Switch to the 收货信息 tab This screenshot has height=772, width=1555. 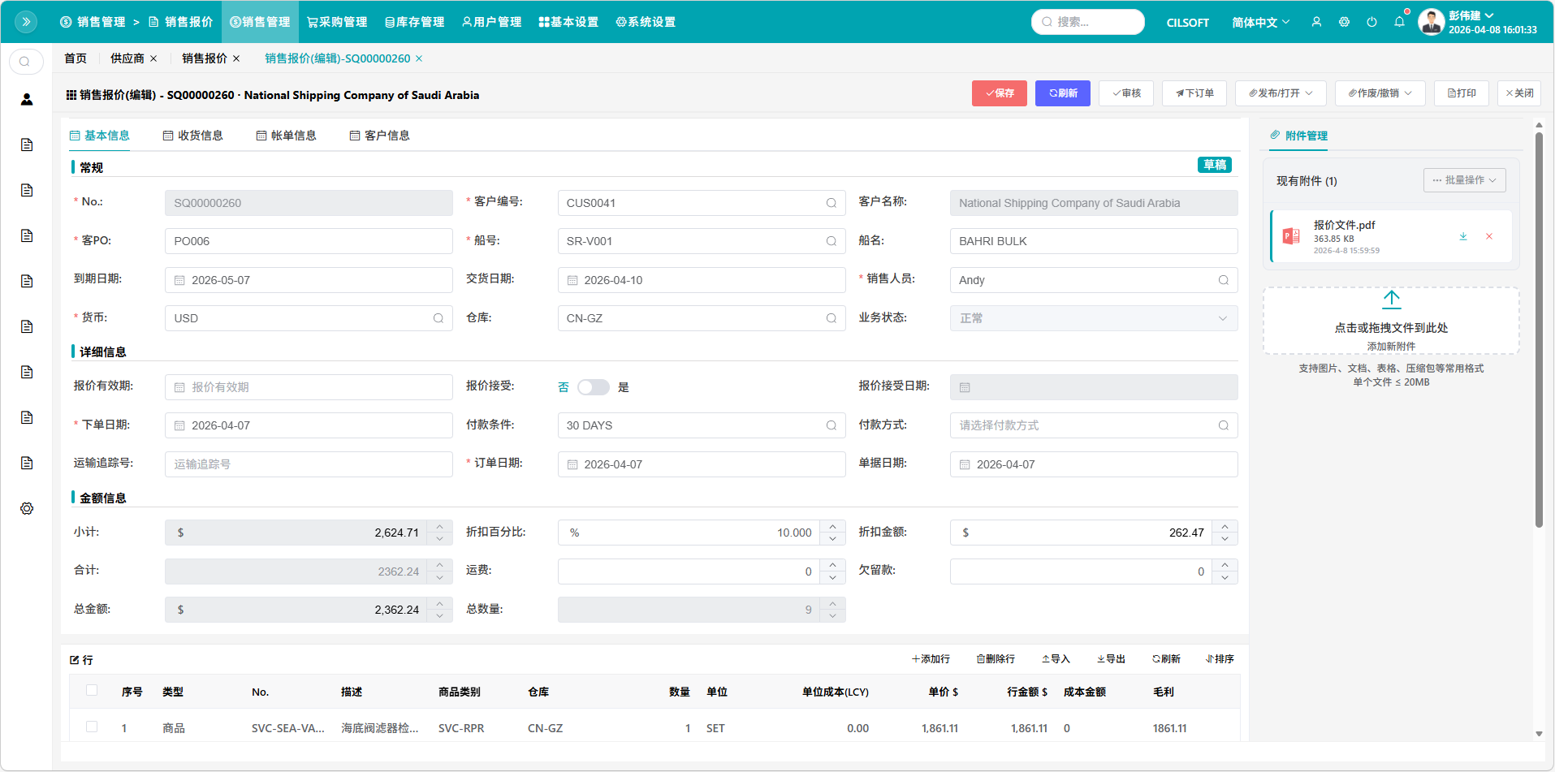192,136
